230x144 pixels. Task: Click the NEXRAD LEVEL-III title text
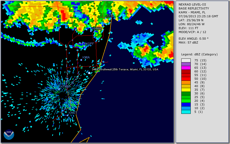(x=194, y=4)
